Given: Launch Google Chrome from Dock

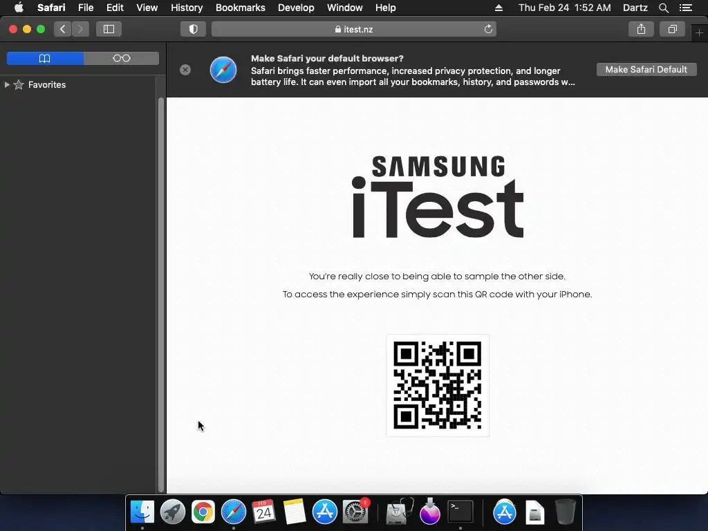Looking at the screenshot, I should tap(203, 512).
